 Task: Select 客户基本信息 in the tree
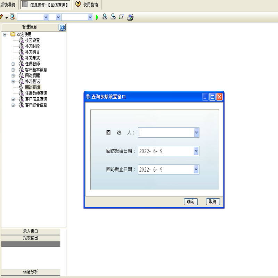tap(36, 70)
